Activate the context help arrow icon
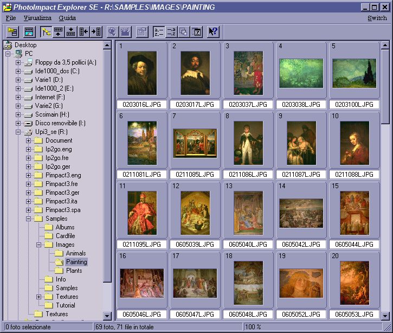Viewport: 393px width, 333px height. pos(213,31)
